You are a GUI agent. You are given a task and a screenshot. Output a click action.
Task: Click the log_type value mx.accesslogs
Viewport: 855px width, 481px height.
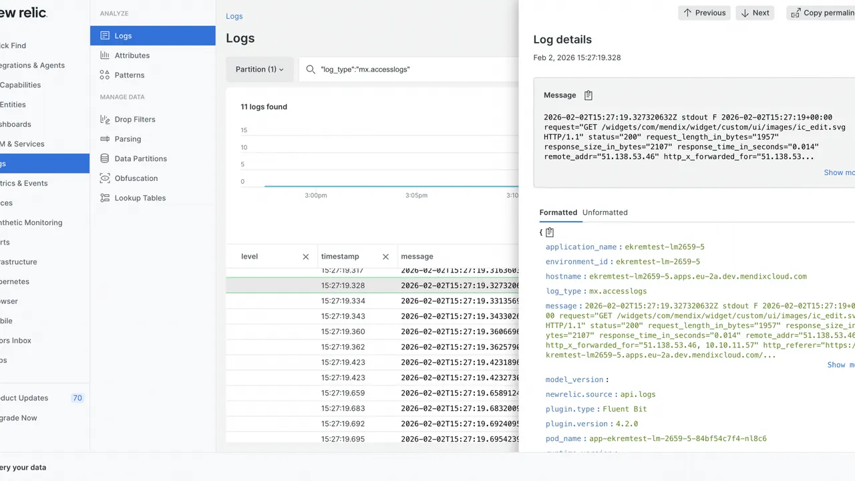point(619,291)
